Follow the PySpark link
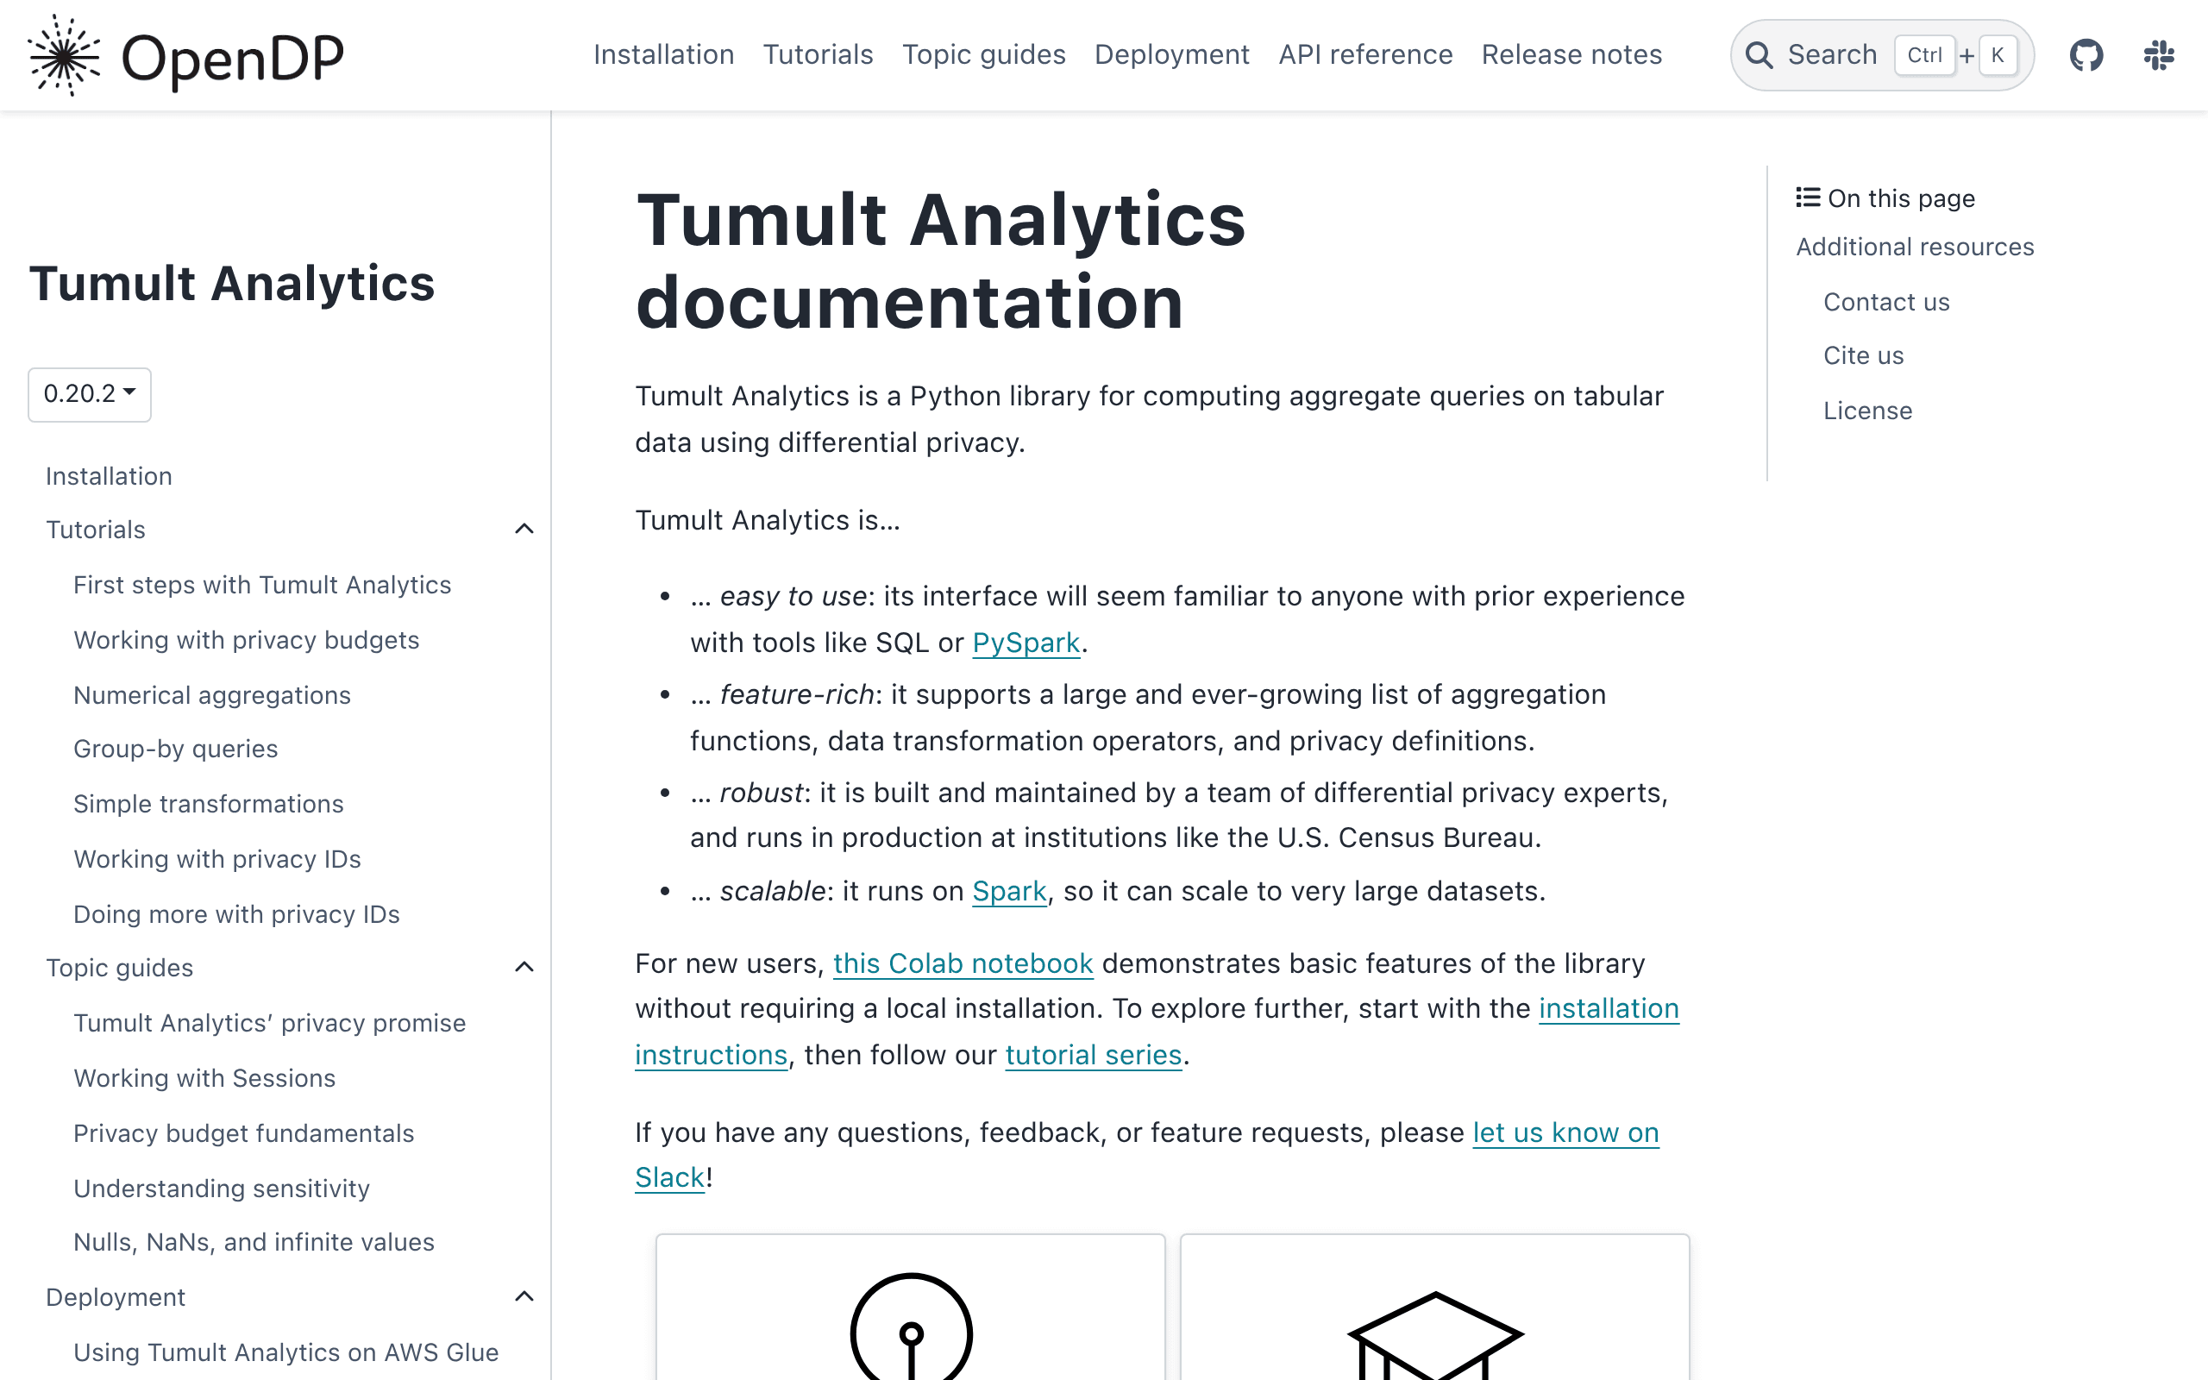Viewport: 2208px width, 1380px height. click(x=1026, y=643)
